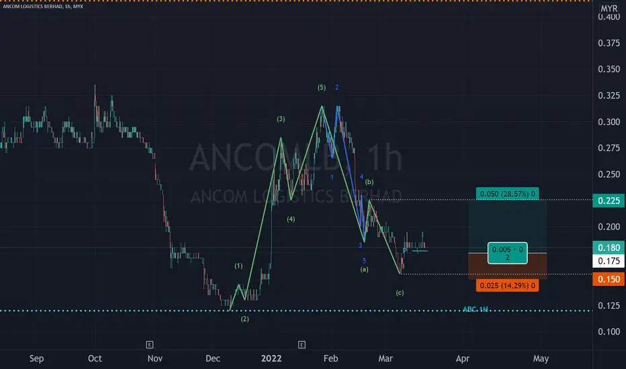Click the earnings 'E' marker above Nov
This screenshot has height=369, width=626.
tap(150, 344)
